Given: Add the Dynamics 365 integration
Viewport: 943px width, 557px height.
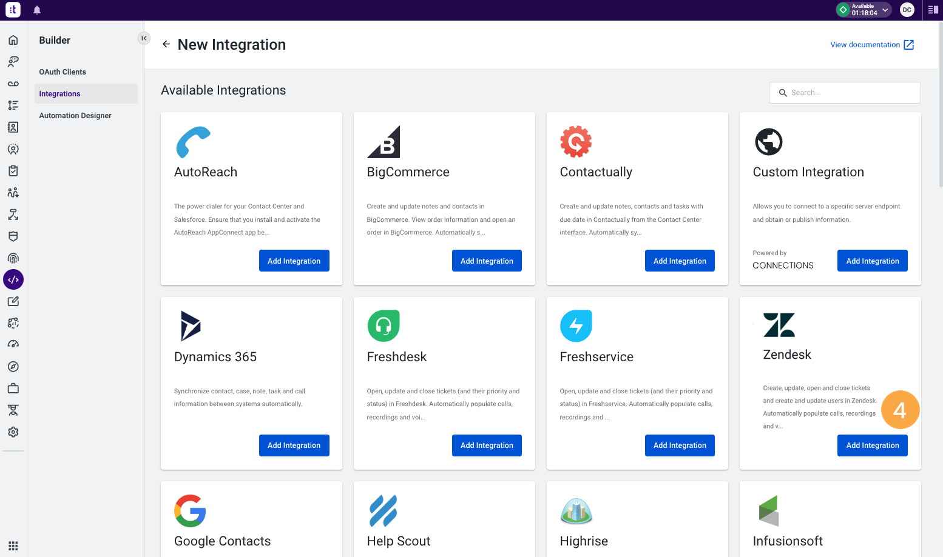Looking at the screenshot, I should tap(294, 445).
